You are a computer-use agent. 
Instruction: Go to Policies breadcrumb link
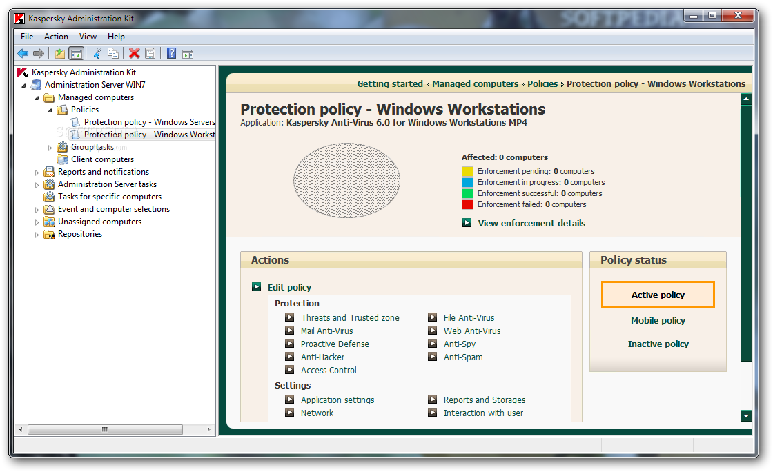pyautogui.click(x=542, y=83)
